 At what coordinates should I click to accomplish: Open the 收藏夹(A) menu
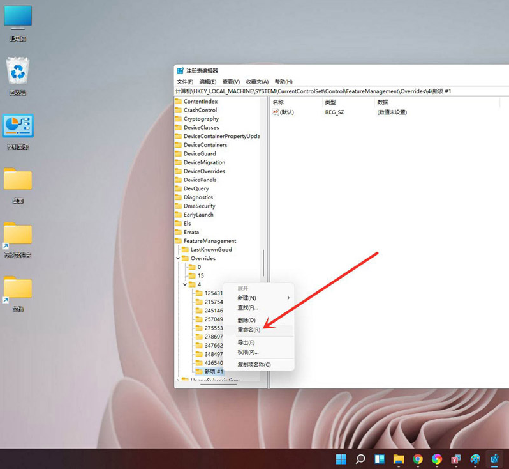(257, 82)
